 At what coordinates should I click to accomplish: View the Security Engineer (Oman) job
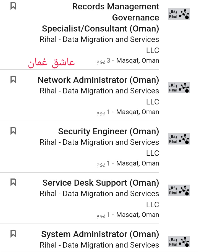[109, 131]
